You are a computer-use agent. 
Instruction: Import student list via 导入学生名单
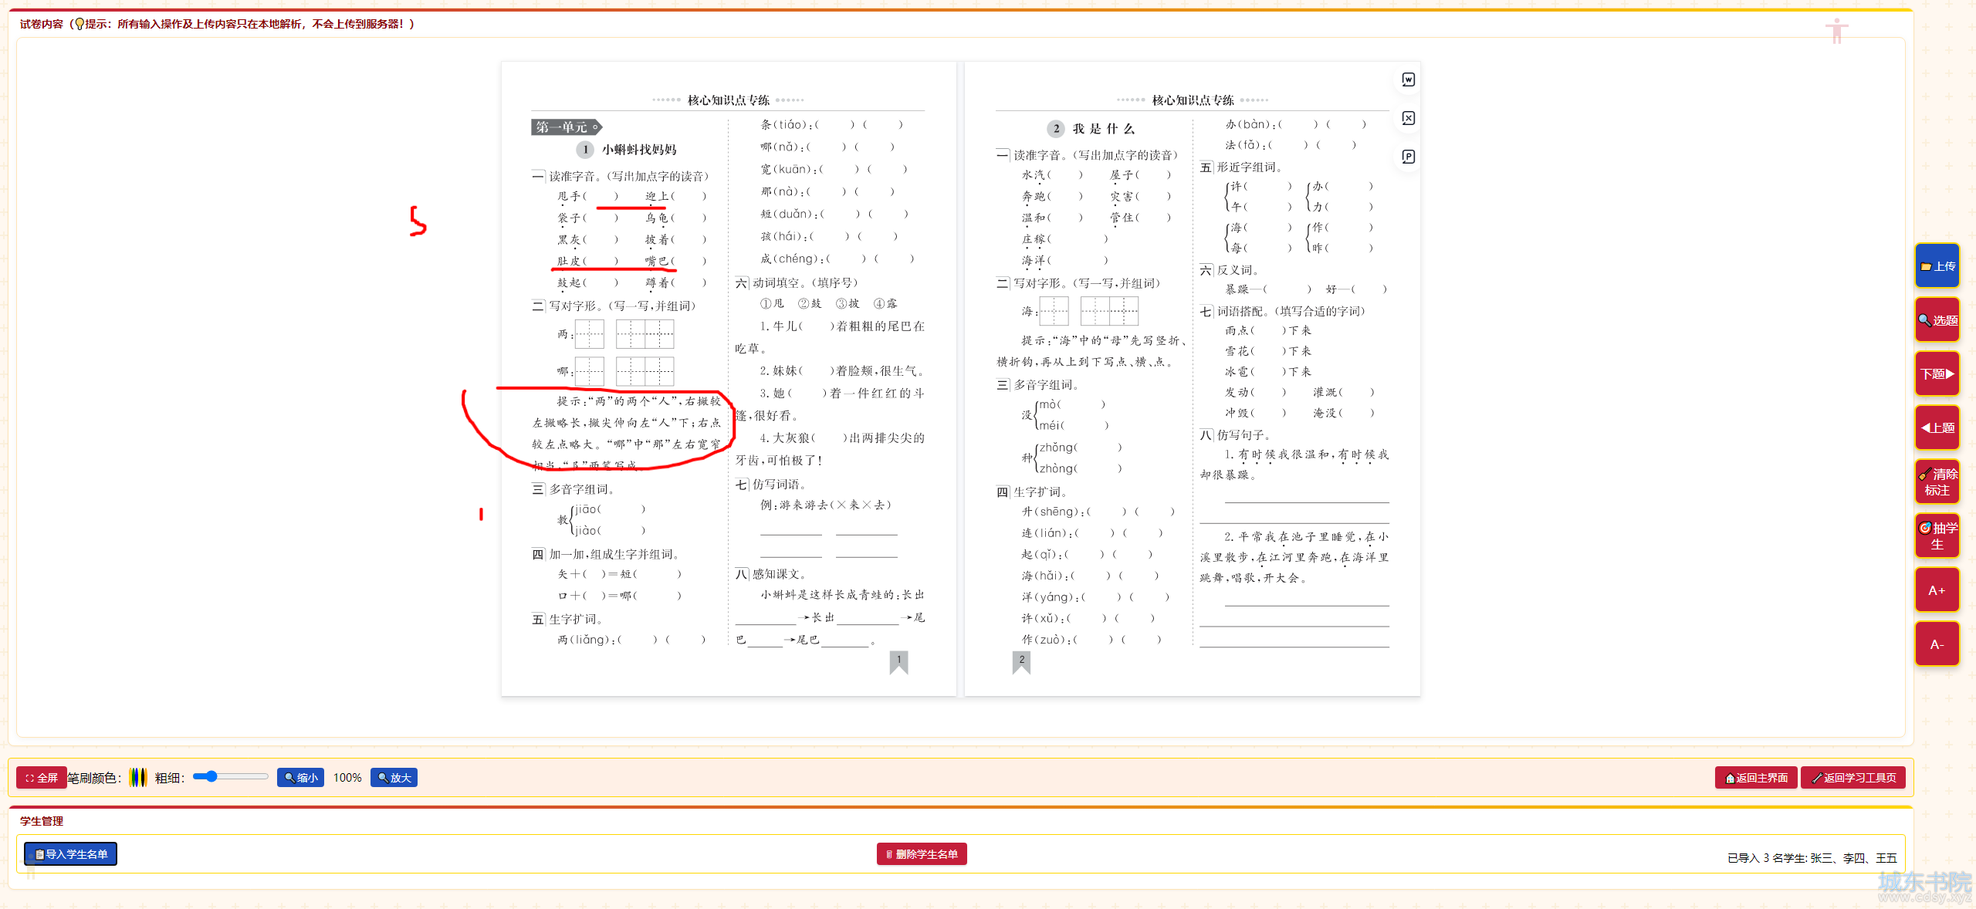click(70, 854)
